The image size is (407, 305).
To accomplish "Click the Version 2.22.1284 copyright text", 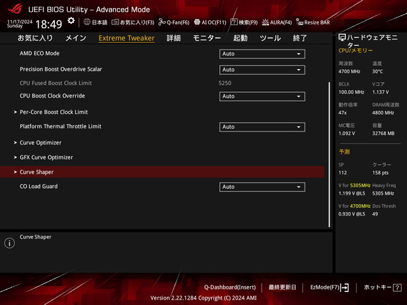I will click(203, 298).
